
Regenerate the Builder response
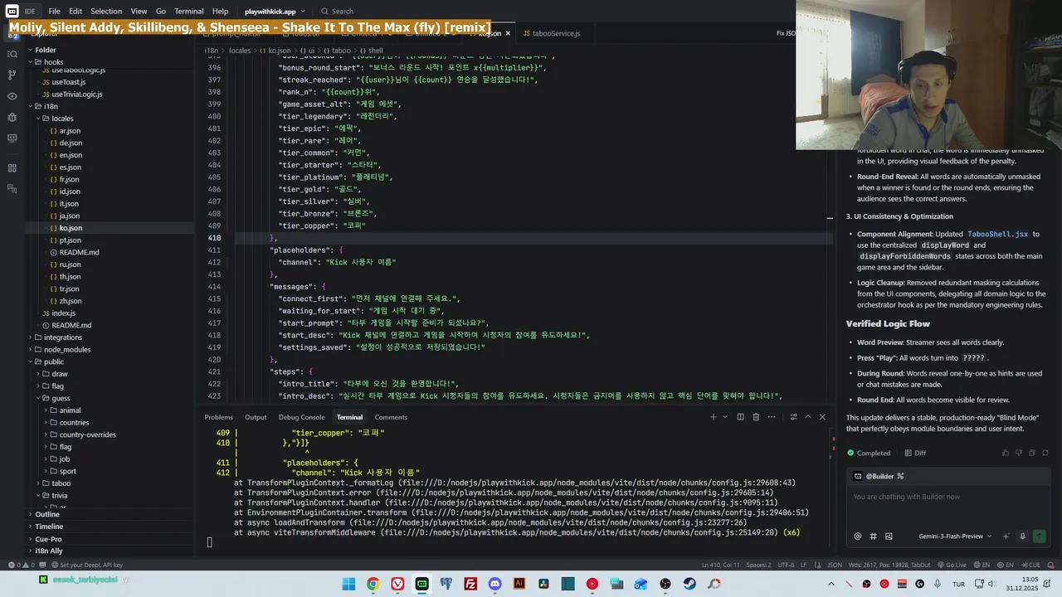[1045, 453]
